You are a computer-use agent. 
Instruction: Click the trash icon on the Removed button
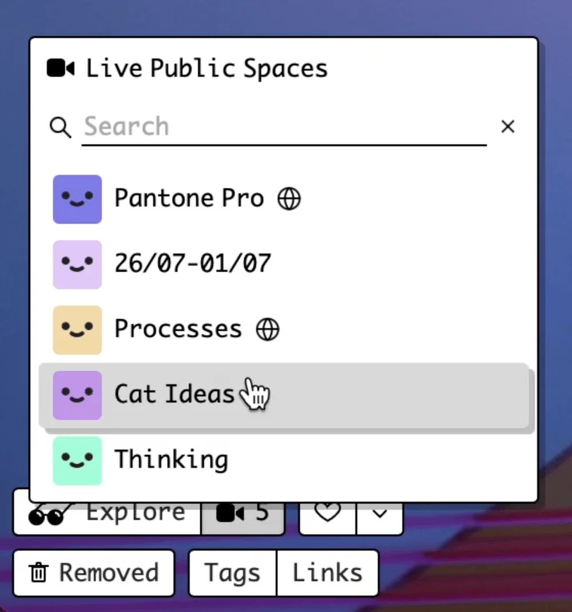(x=38, y=573)
